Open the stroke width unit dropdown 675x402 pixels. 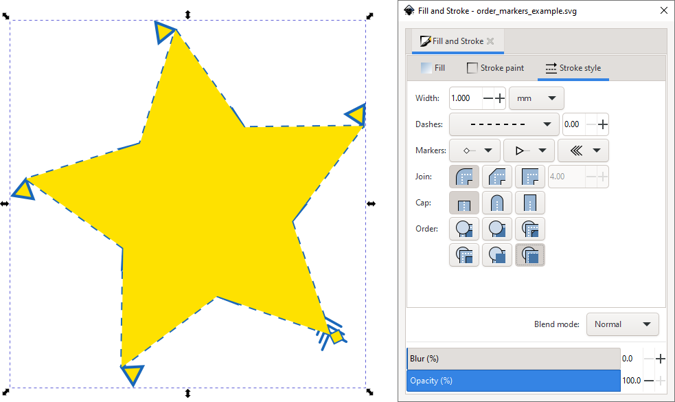coord(536,98)
